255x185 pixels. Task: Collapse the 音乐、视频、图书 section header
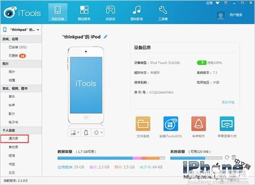coord(21,89)
